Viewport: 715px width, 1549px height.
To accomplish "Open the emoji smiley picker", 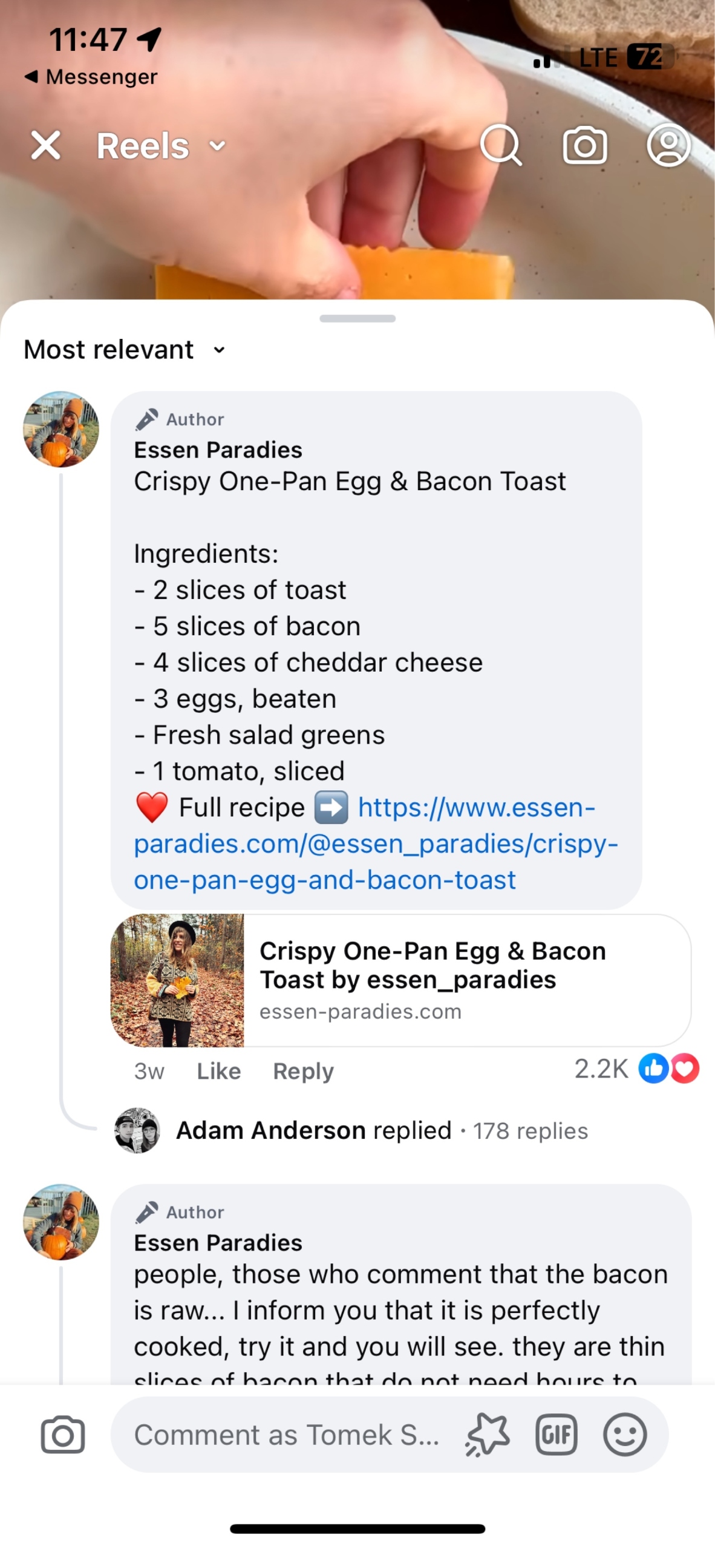I will (625, 1435).
